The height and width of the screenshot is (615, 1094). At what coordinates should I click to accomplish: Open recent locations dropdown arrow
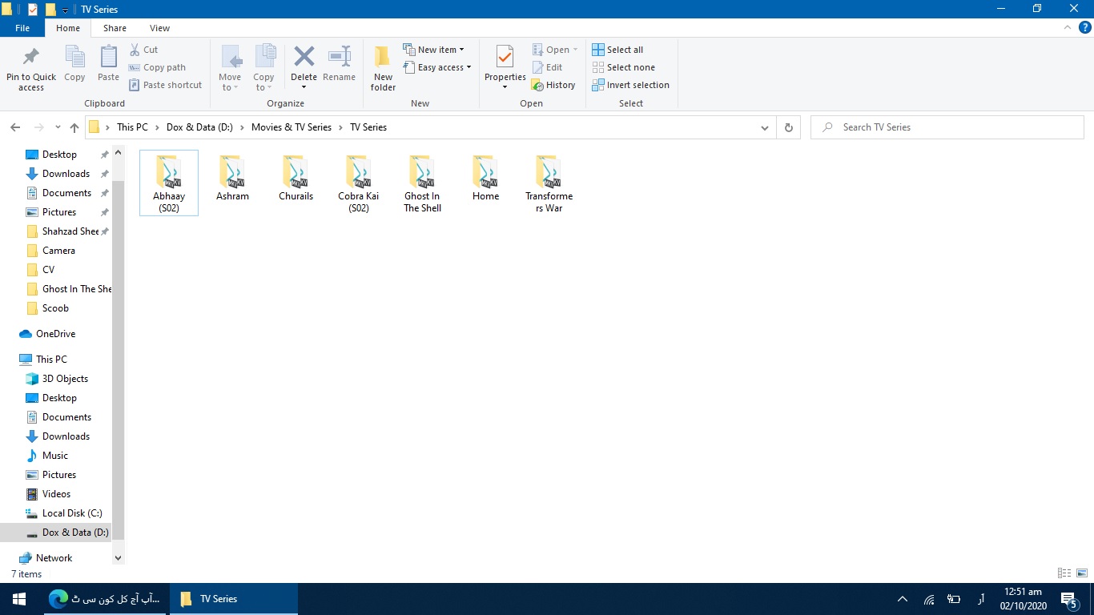58,127
